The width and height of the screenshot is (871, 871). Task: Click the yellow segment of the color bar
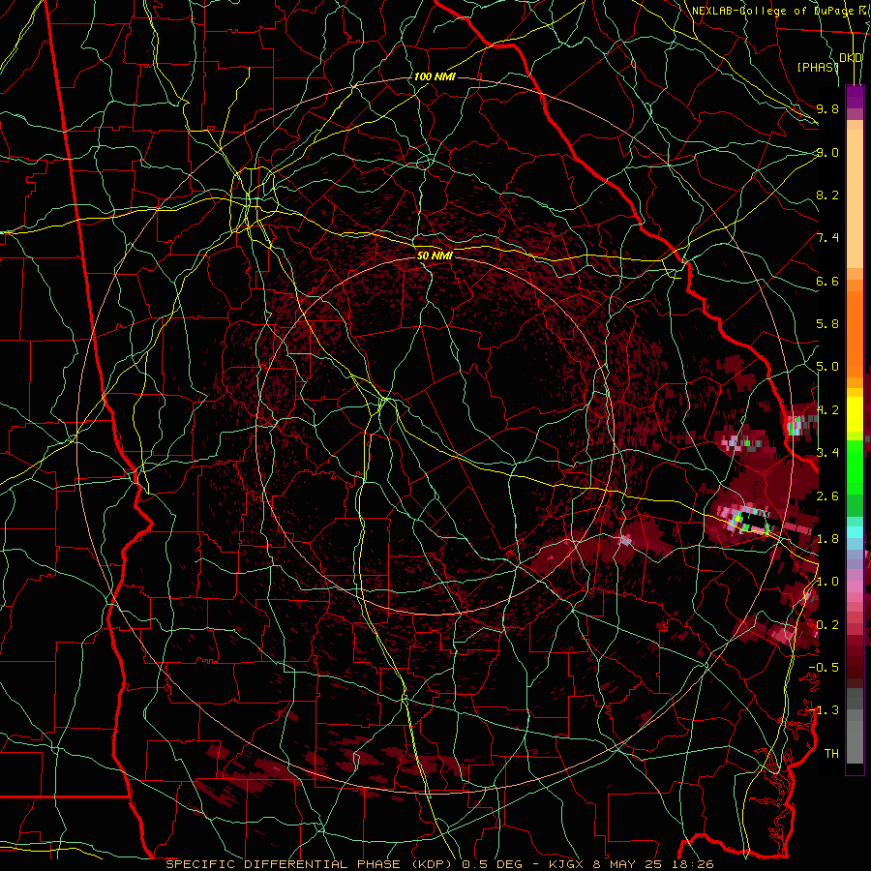855,414
